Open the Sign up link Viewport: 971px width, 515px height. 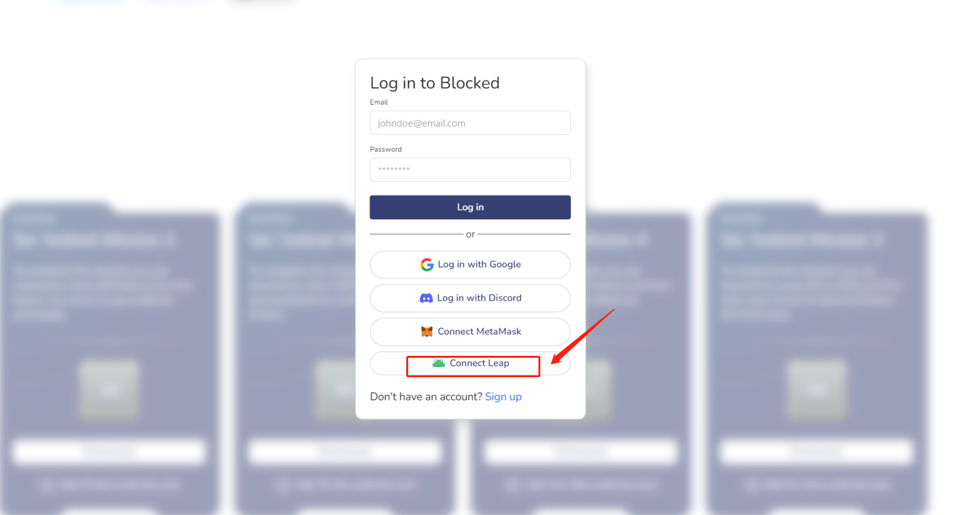(503, 397)
